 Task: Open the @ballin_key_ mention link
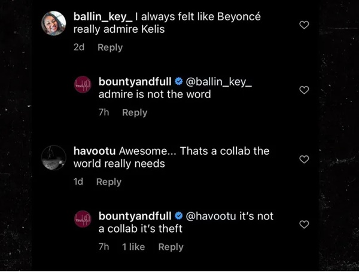click(x=220, y=81)
